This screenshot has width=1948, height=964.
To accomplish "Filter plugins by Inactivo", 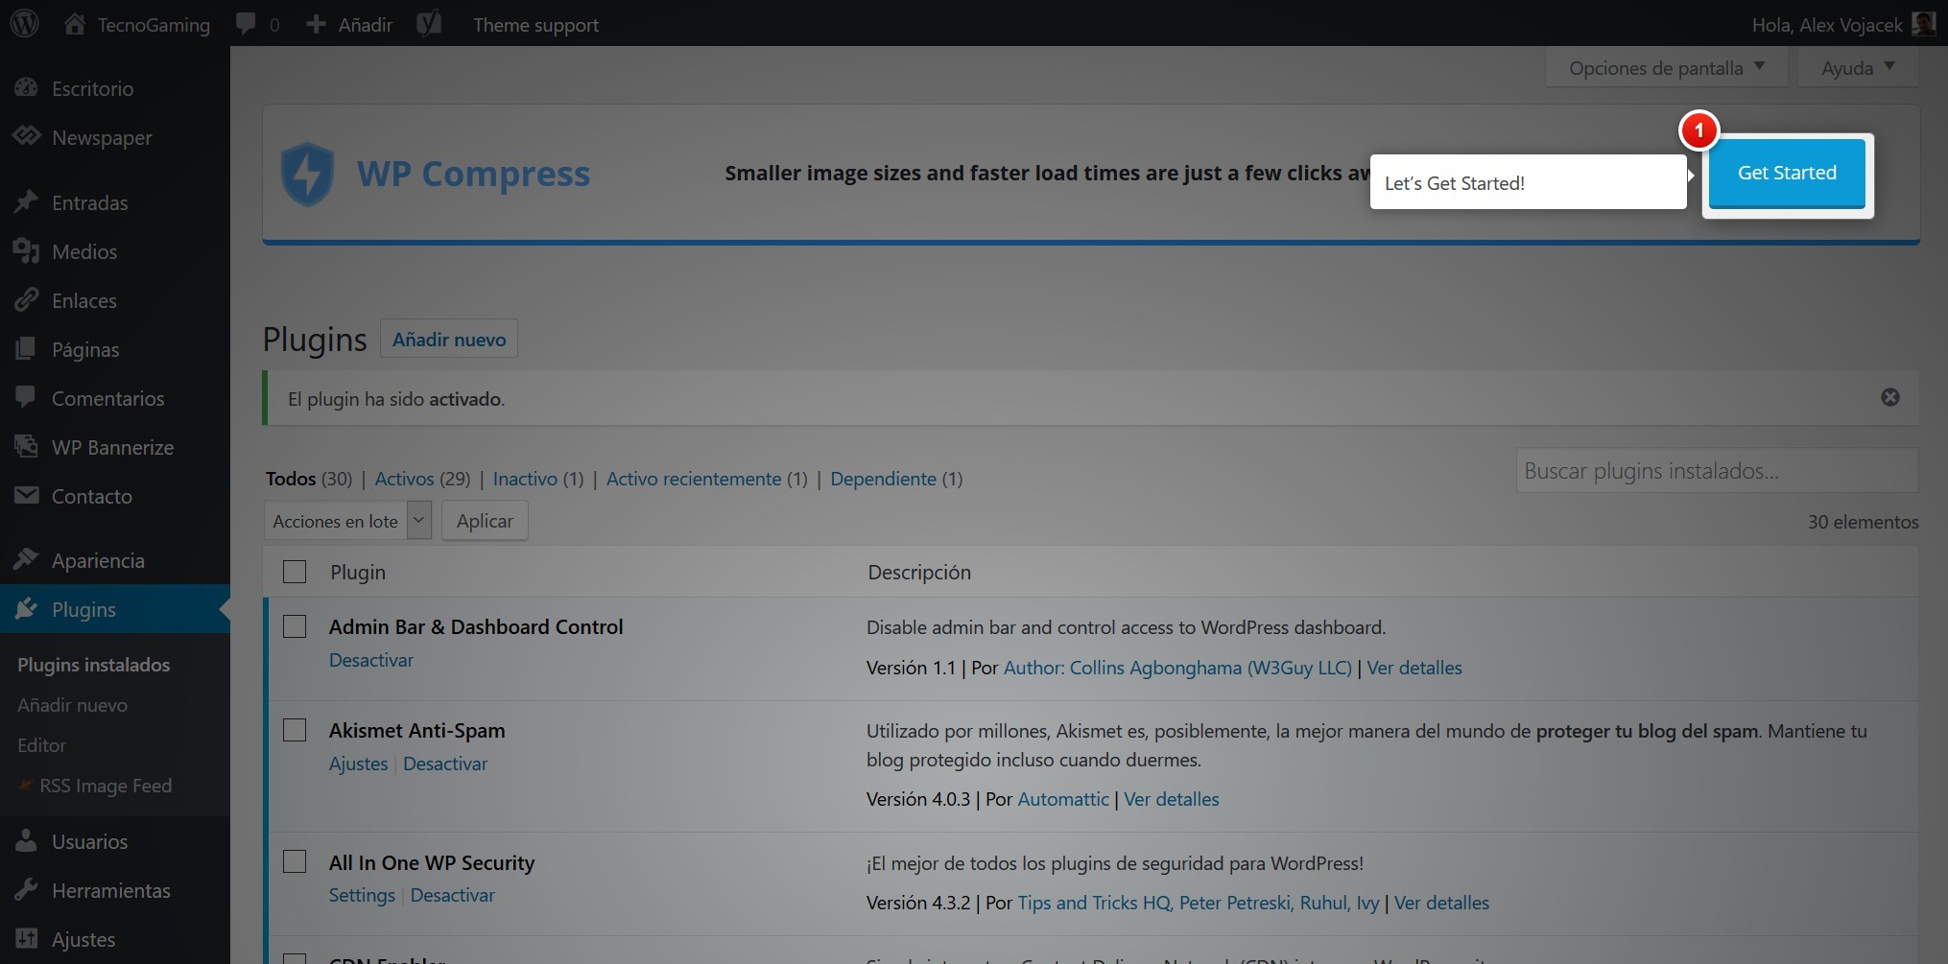I will (525, 479).
